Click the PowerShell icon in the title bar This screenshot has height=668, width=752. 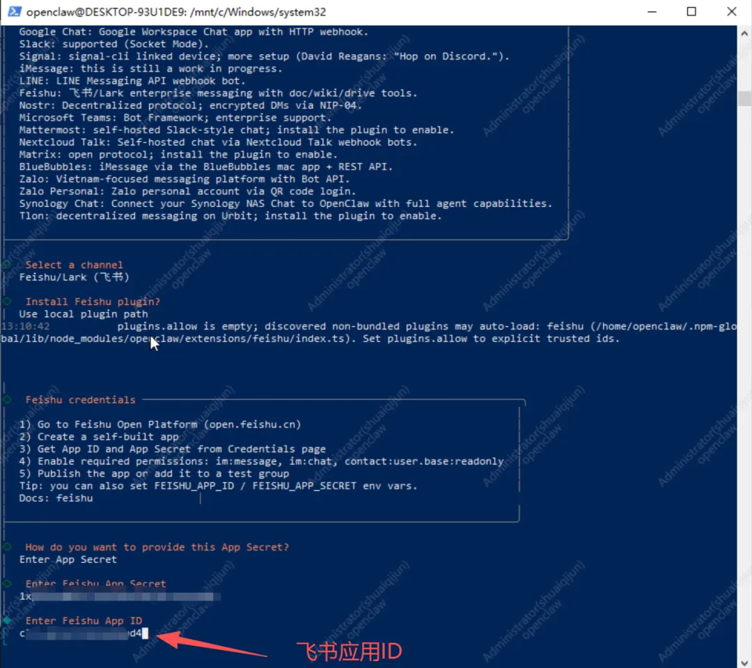pos(15,12)
